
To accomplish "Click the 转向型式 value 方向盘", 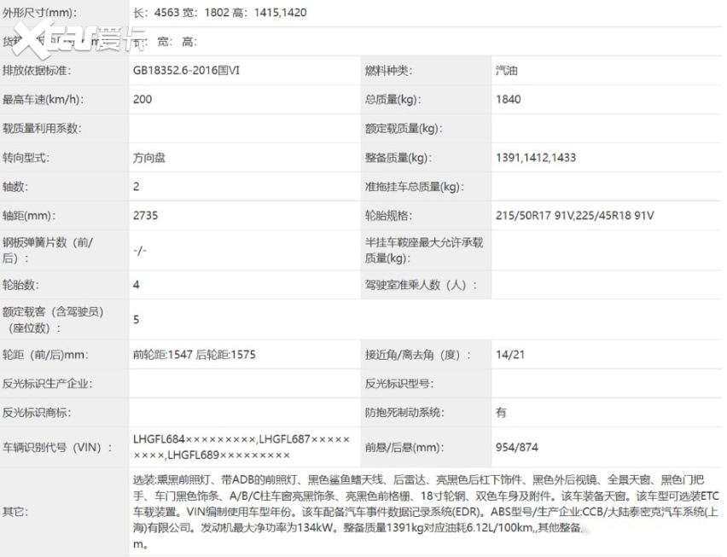I will 149,158.
